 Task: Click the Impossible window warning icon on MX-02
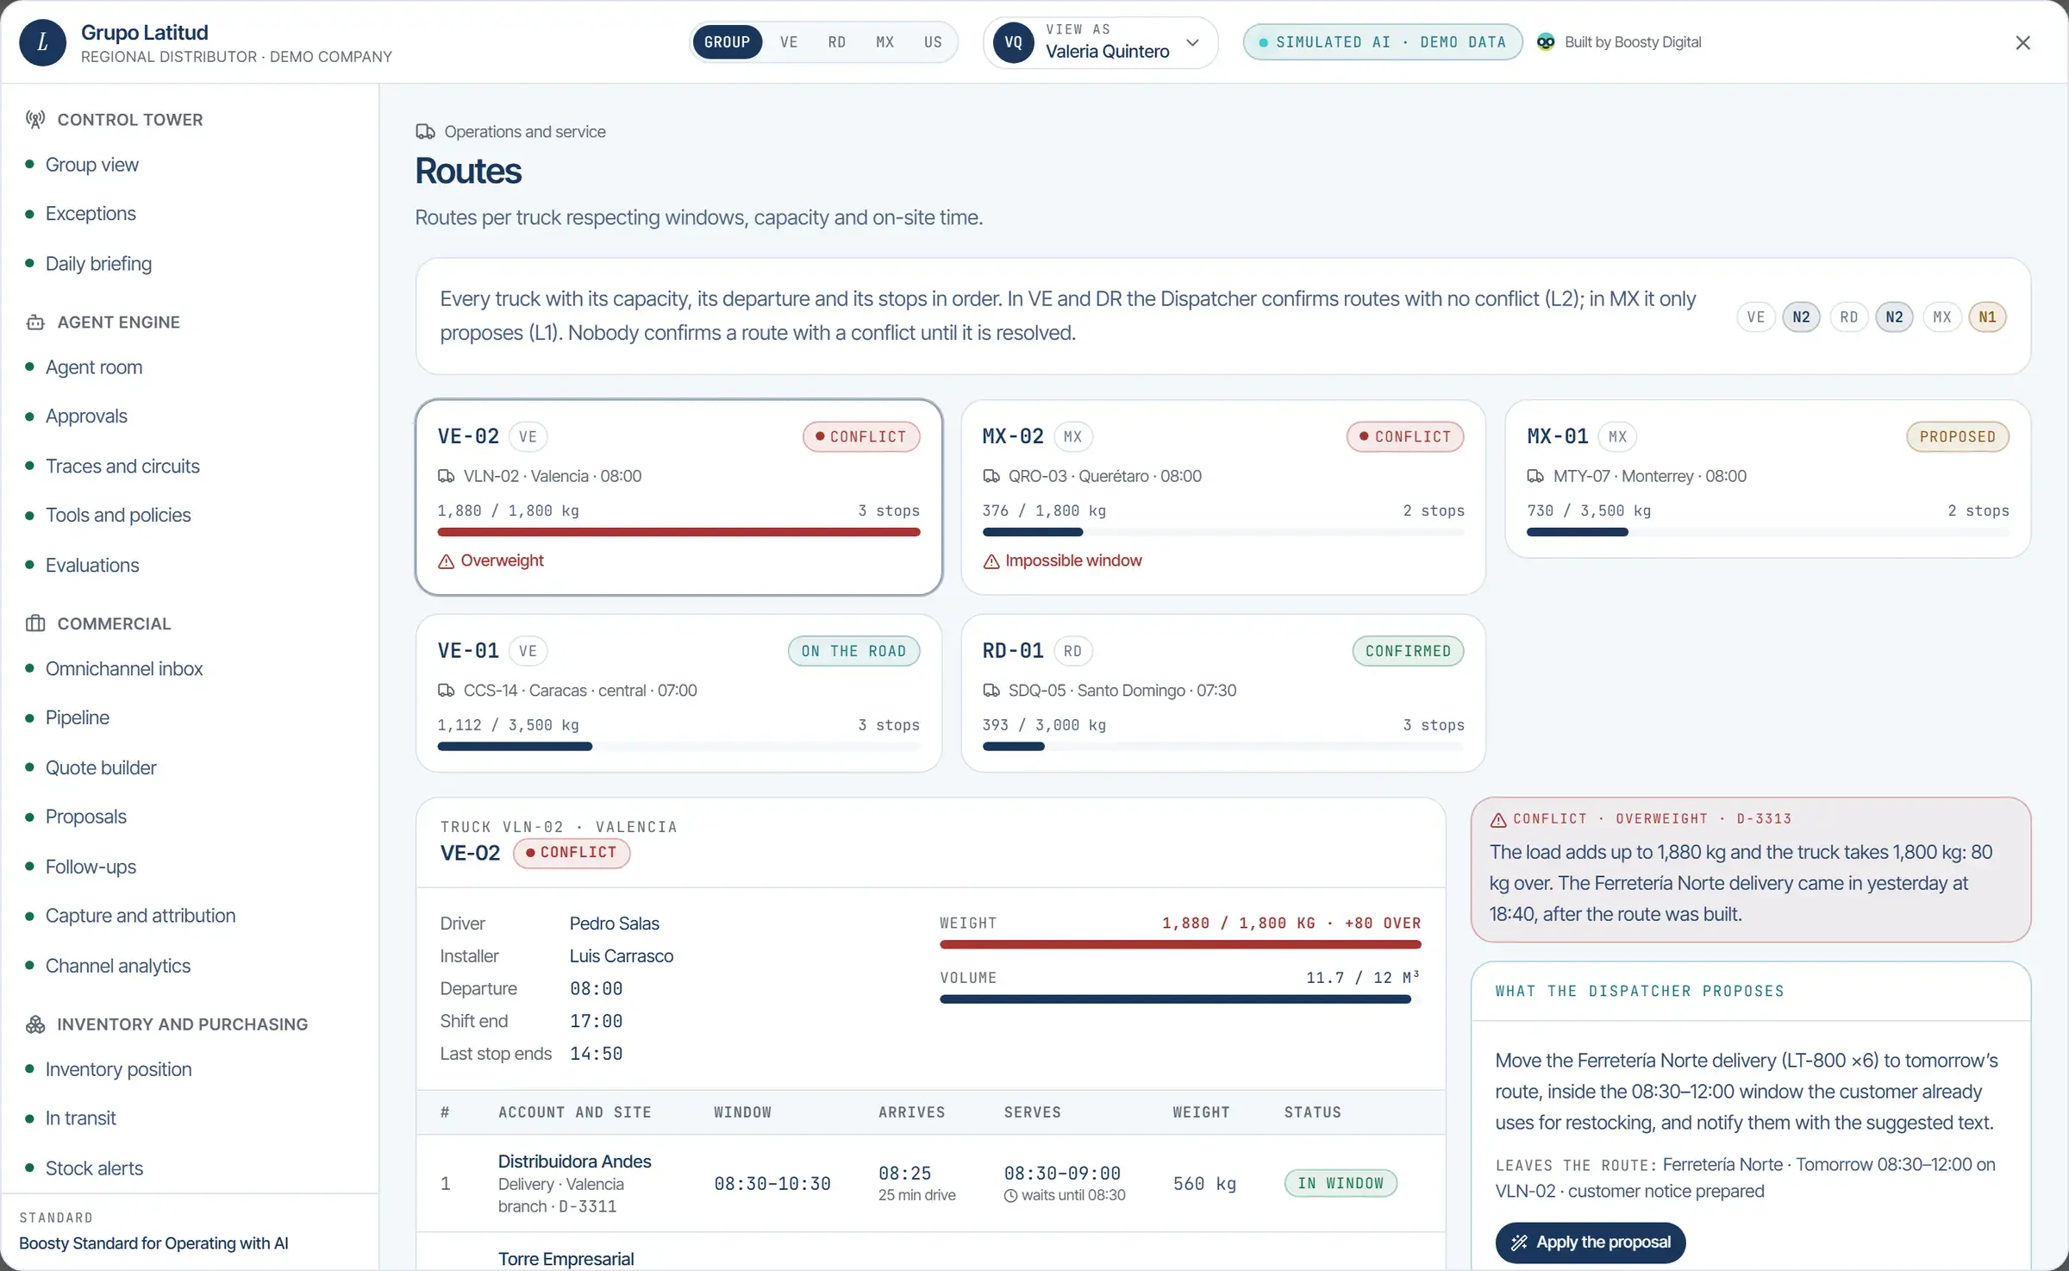(991, 561)
